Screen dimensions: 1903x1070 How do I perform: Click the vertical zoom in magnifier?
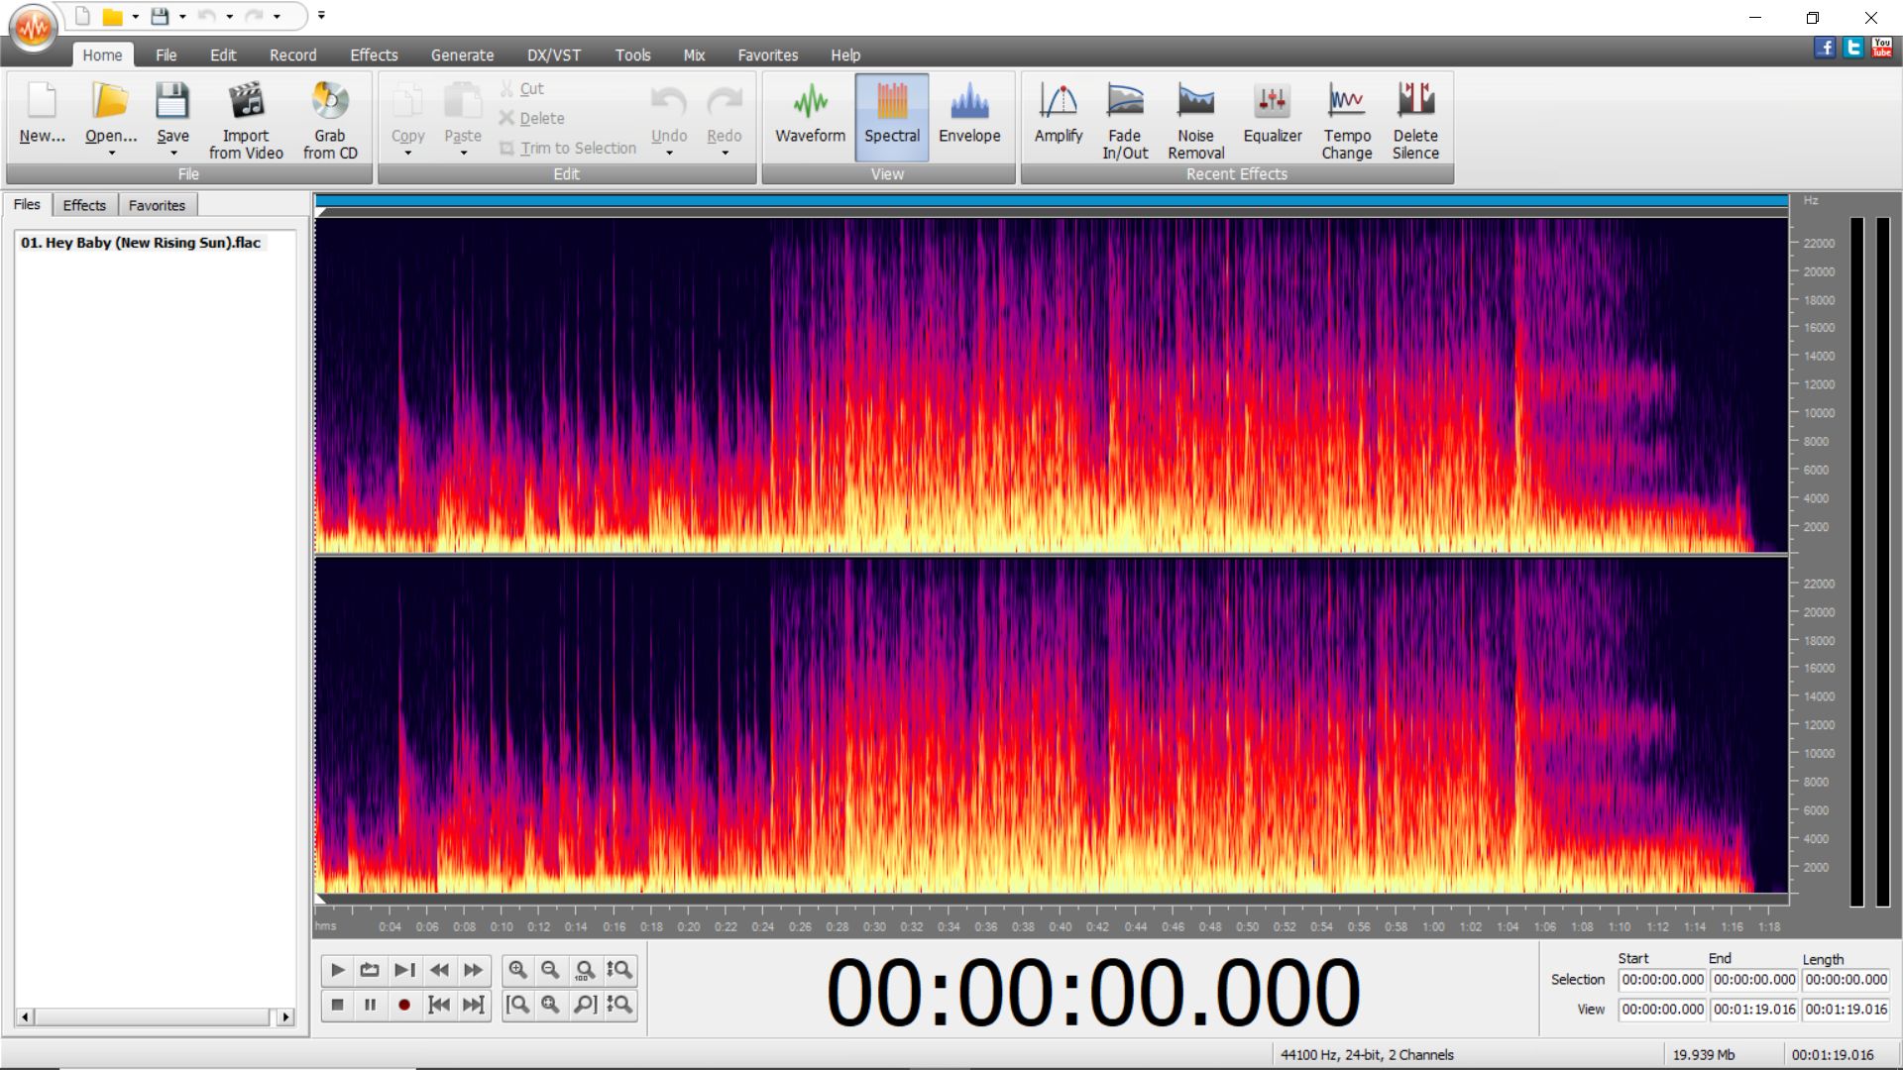point(619,970)
